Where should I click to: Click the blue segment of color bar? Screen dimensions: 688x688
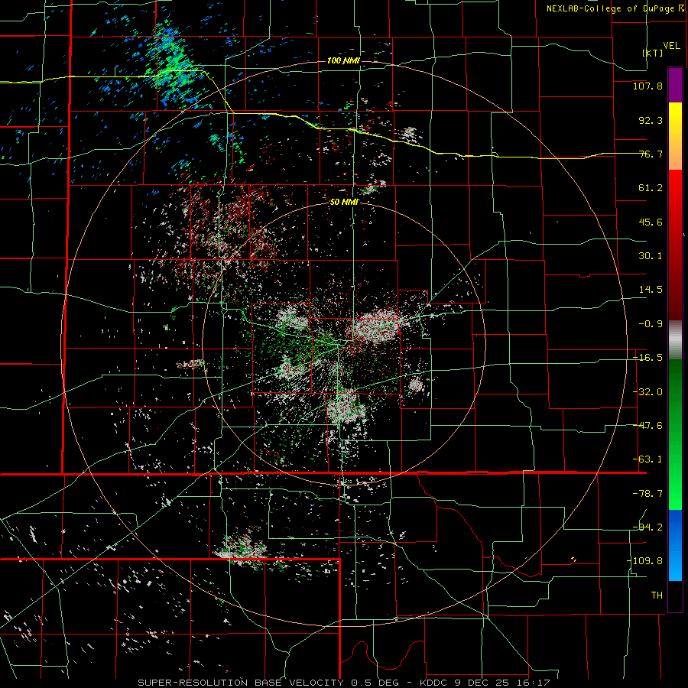(675, 545)
